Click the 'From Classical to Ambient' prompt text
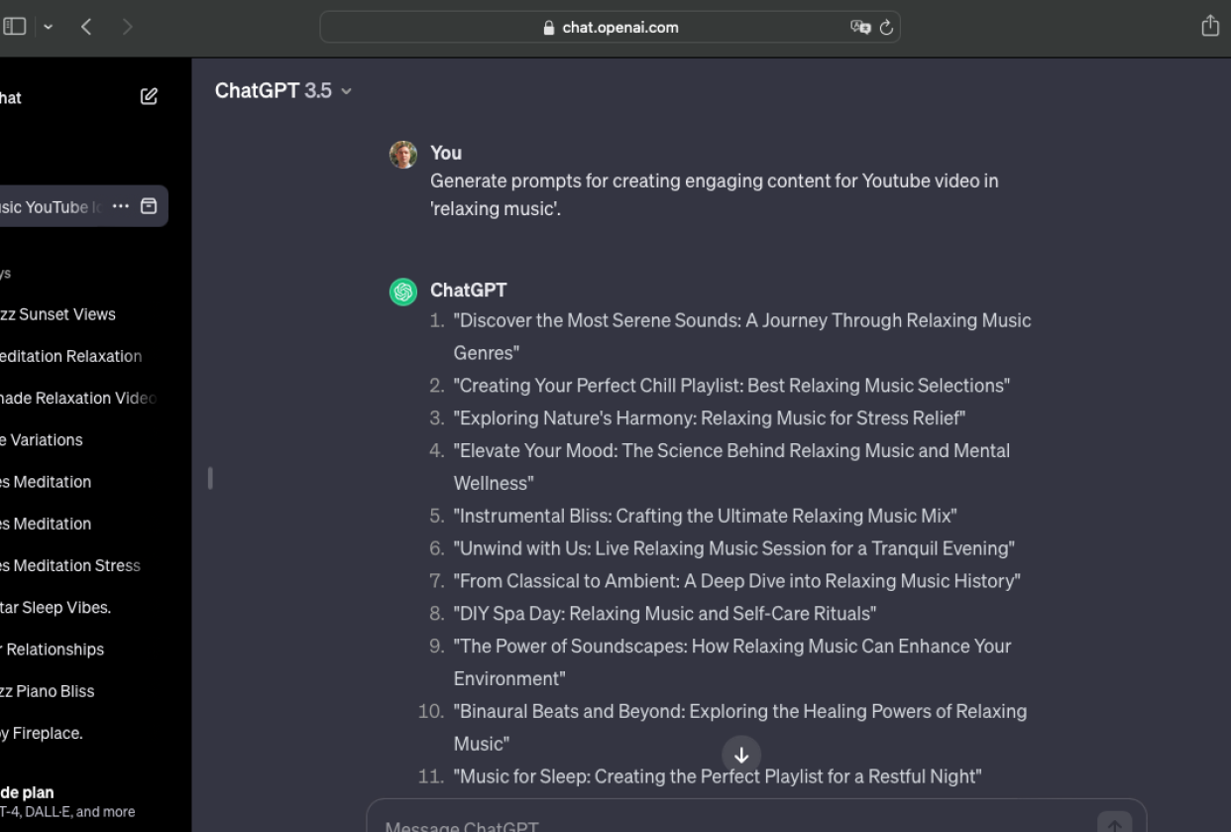Image resolution: width=1231 pixels, height=832 pixels. (x=737, y=580)
